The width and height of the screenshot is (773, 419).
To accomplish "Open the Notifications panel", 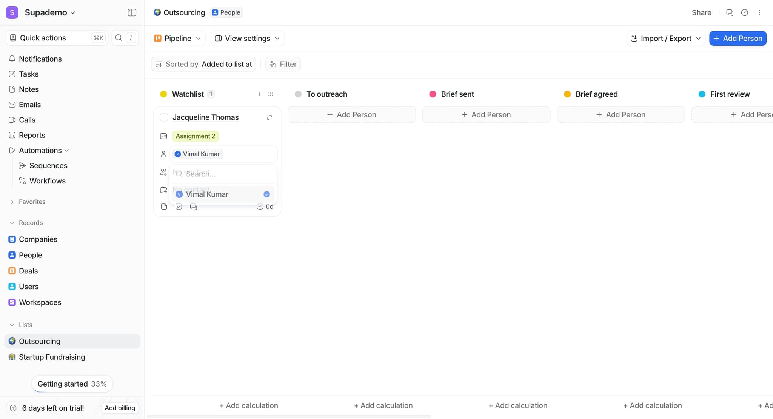I will tap(40, 59).
